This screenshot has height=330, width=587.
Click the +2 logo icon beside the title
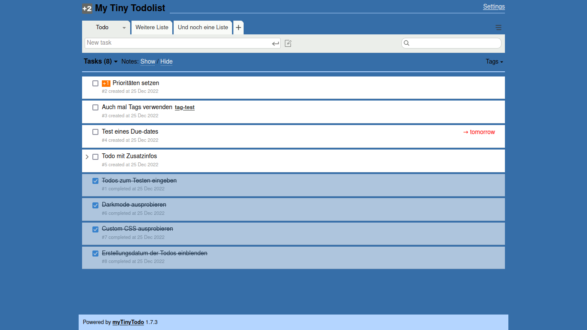tap(87, 8)
